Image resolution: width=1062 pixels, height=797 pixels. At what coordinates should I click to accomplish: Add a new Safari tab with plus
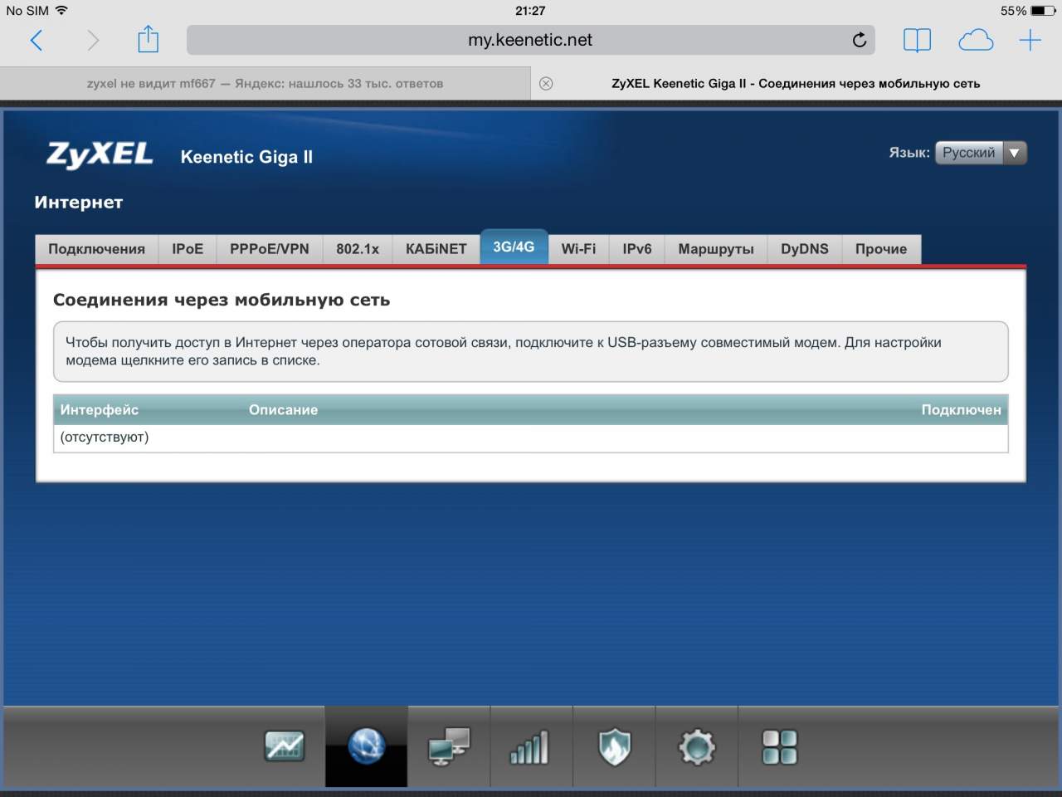pos(1030,40)
